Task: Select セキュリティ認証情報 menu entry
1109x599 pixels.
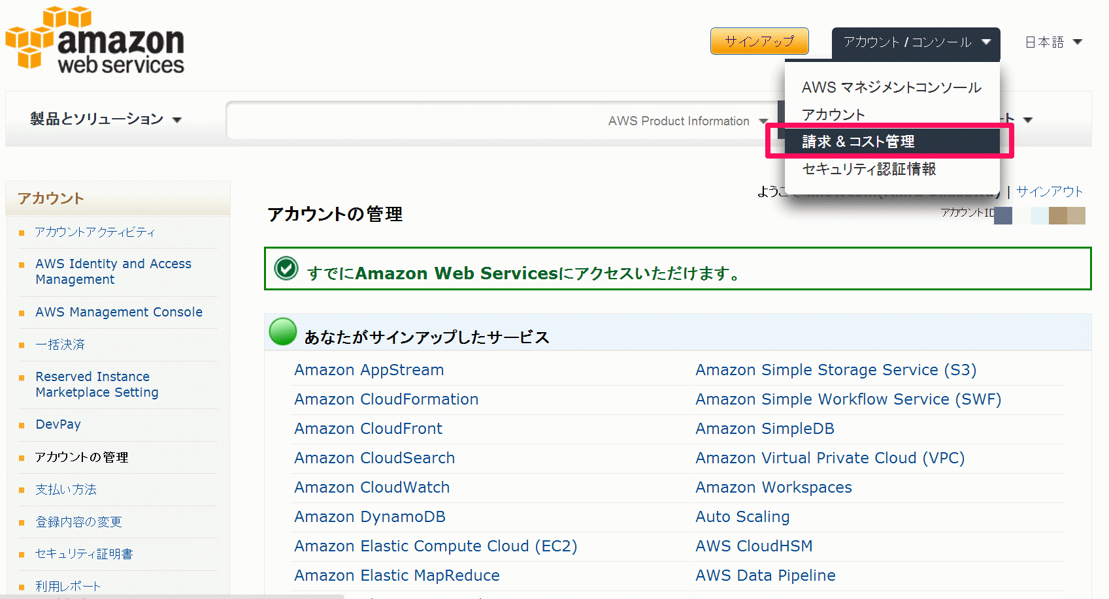Action: (x=869, y=169)
